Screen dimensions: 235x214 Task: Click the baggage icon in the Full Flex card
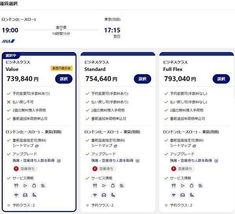[x=192, y=185]
